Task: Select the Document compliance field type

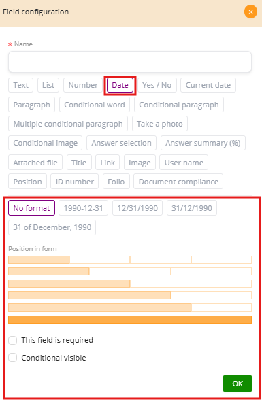Action: tap(178, 182)
